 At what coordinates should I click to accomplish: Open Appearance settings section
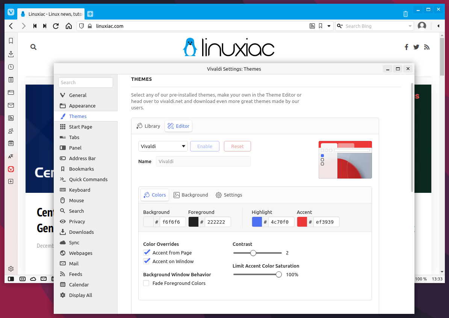click(x=86, y=106)
